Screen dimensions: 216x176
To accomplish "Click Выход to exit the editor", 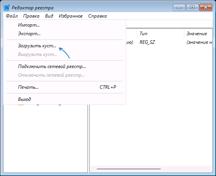I will pos(65,99).
